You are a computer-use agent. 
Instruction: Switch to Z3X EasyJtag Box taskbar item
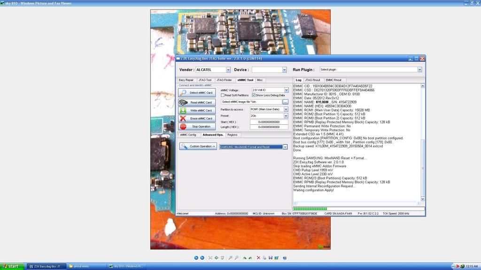(x=47, y=266)
